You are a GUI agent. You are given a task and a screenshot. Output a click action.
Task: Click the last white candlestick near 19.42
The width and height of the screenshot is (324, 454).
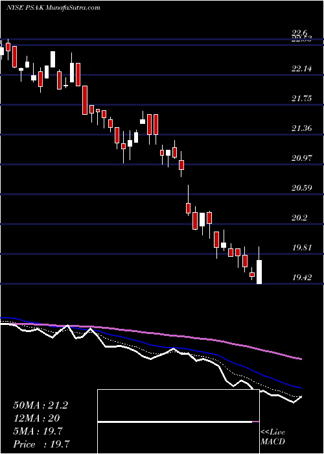point(259,272)
